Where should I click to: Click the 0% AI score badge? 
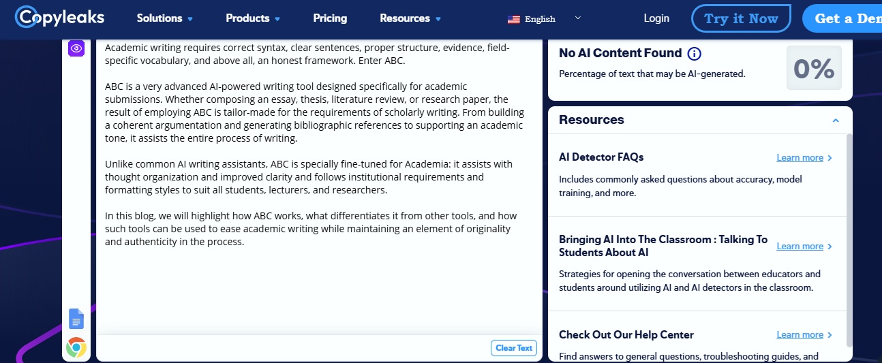pos(814,68)
